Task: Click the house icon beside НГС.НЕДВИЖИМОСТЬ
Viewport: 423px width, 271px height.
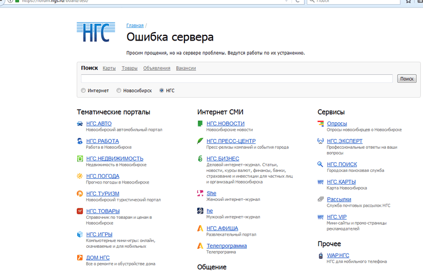Action: (80, 159)
